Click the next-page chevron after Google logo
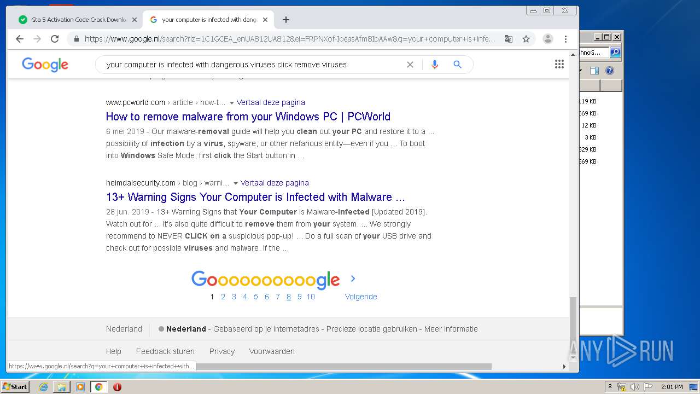Viewport: 700px width, 394px height. coord(353,279)
